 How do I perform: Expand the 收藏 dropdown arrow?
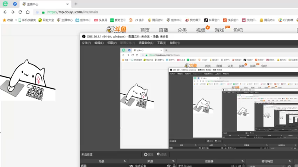coord(16,20)
